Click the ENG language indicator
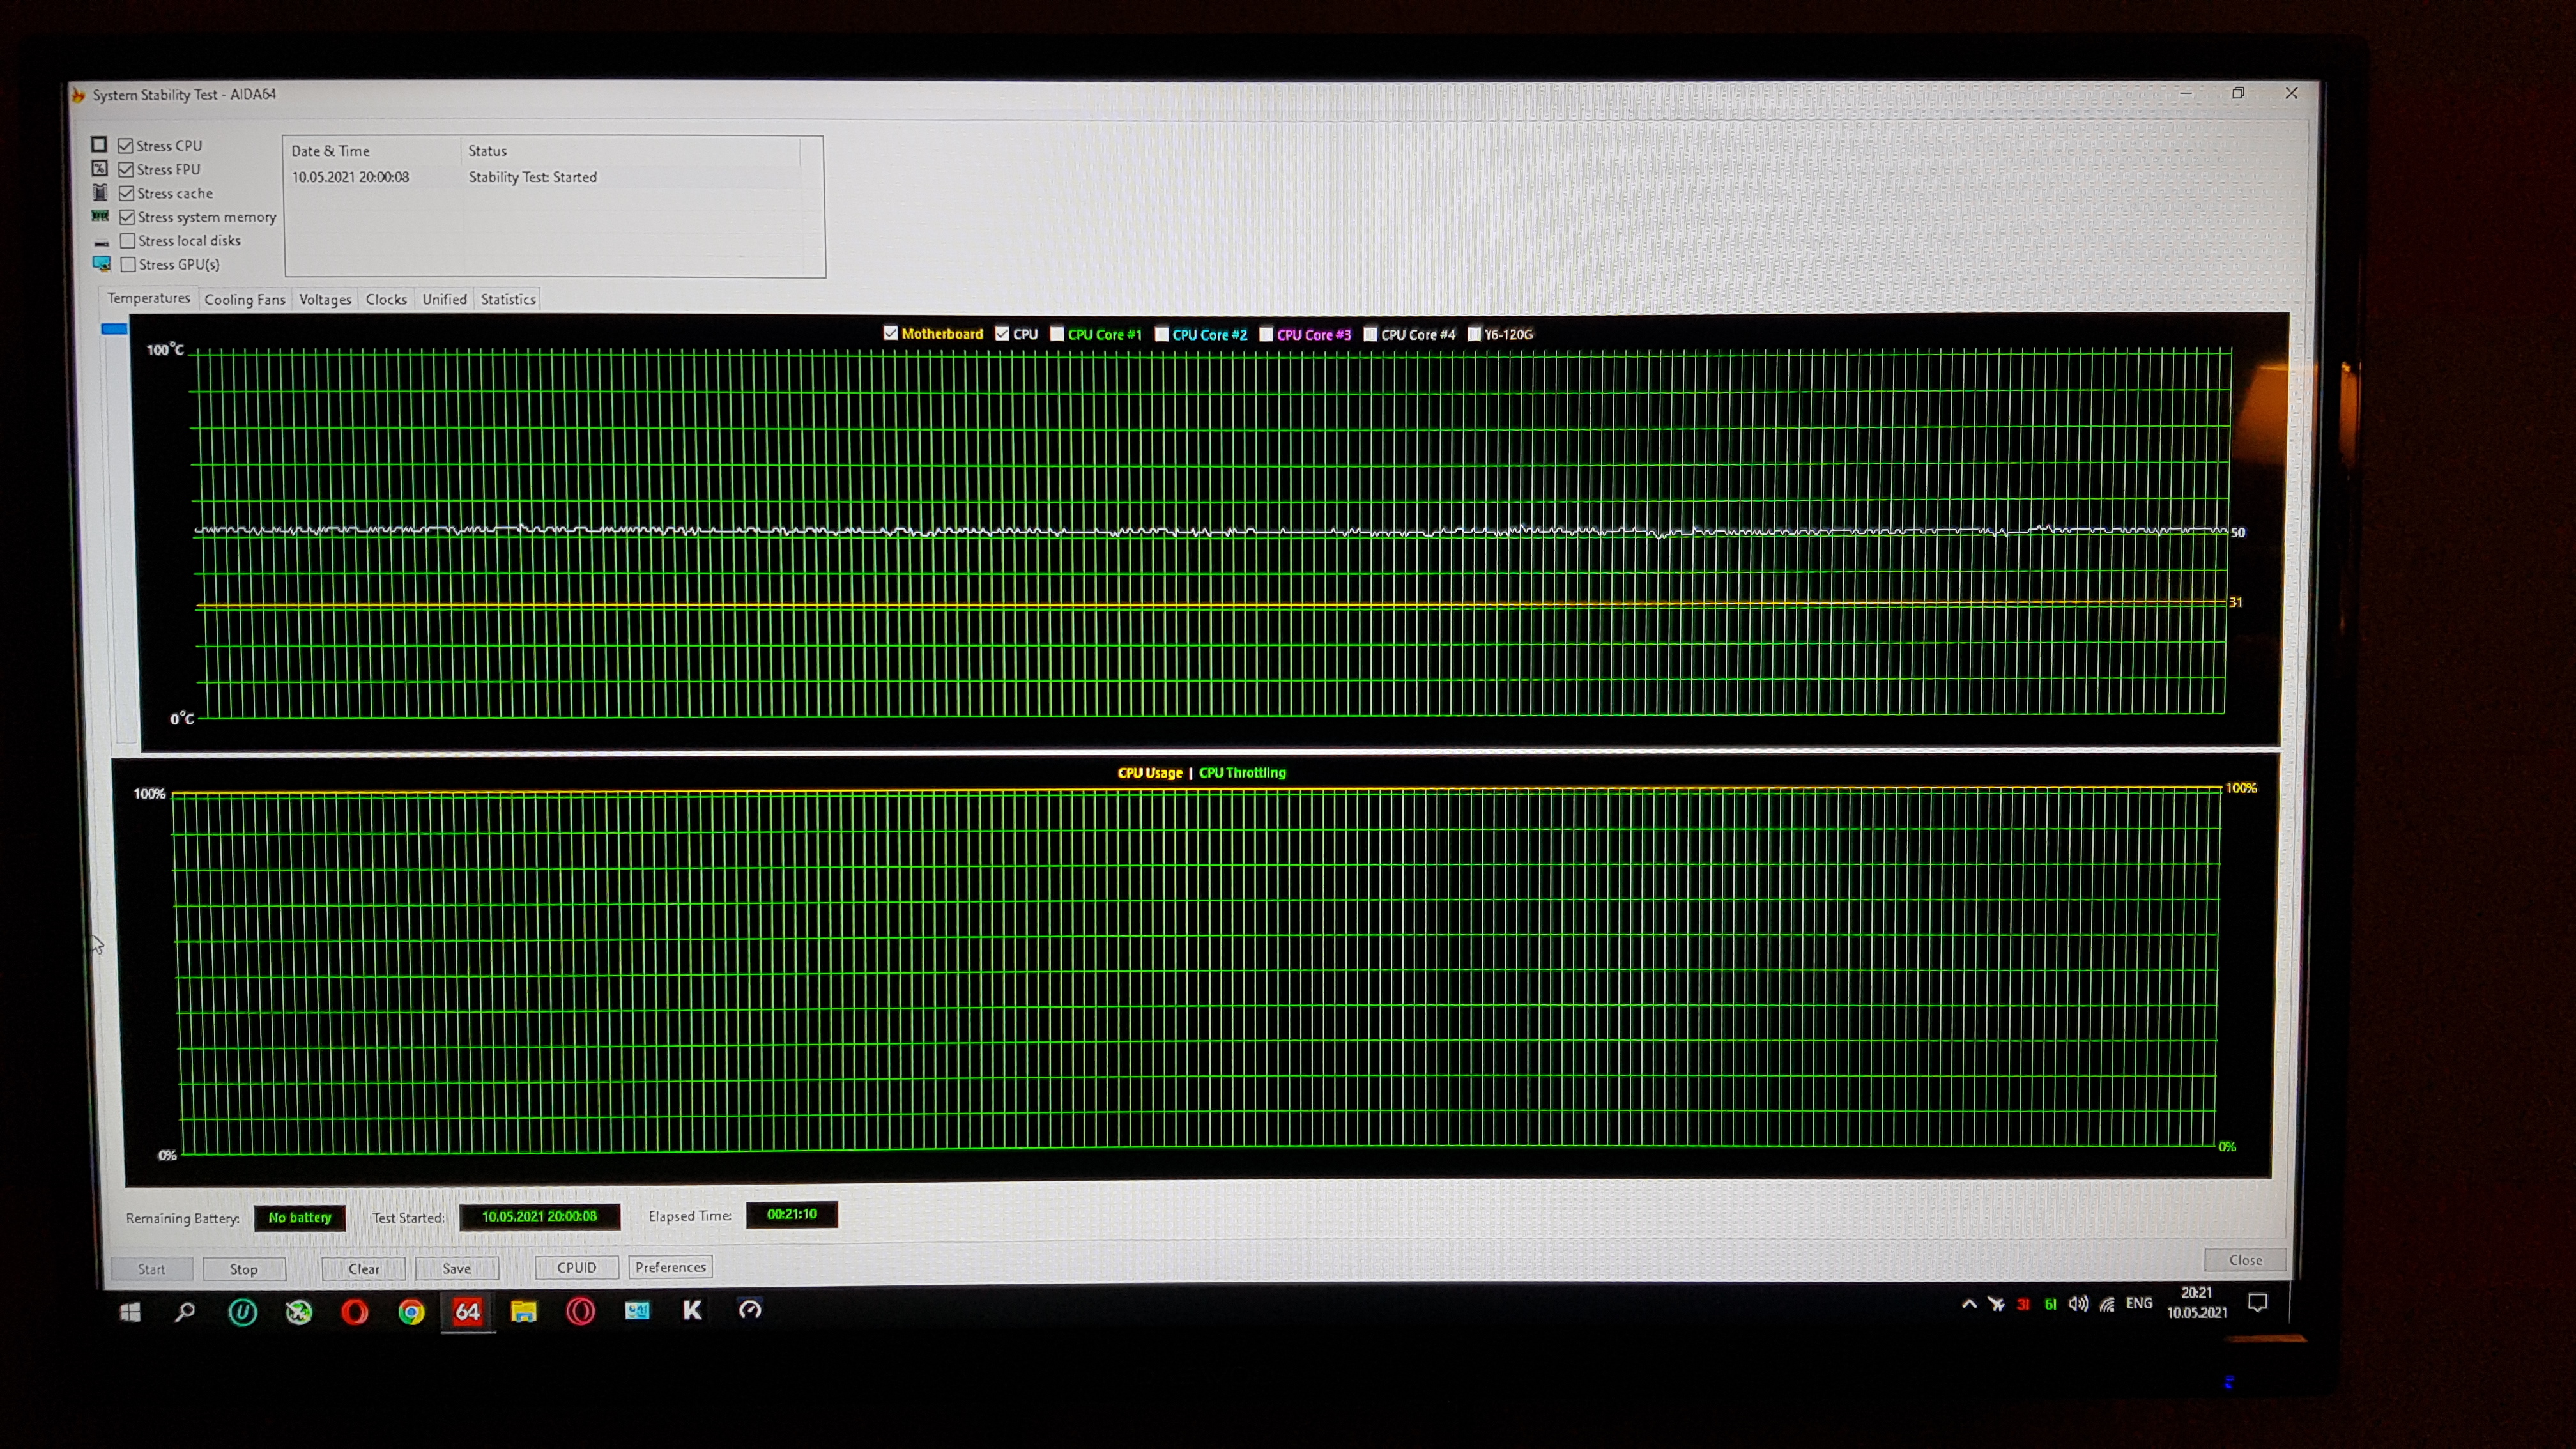This screenshot has height=1449, width=2576. click(x=2139, y=1303)
